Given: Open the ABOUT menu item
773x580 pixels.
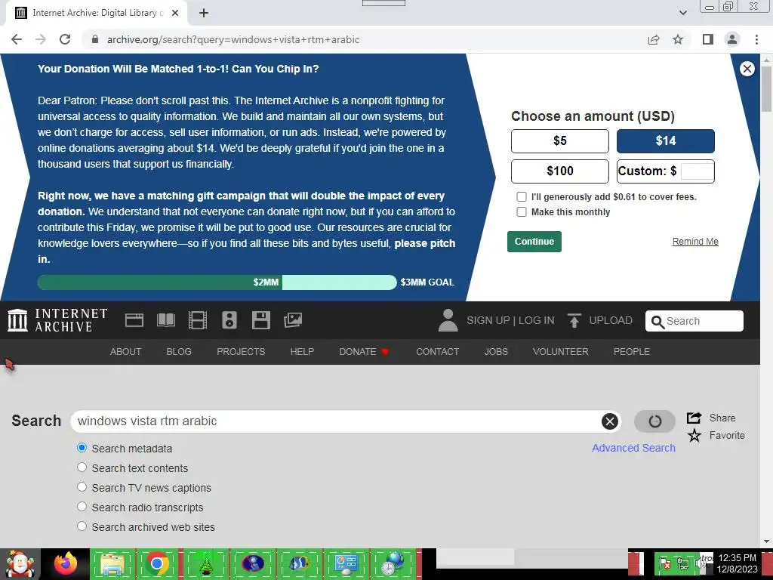Looking at the screenshot, I should [126, 352].
